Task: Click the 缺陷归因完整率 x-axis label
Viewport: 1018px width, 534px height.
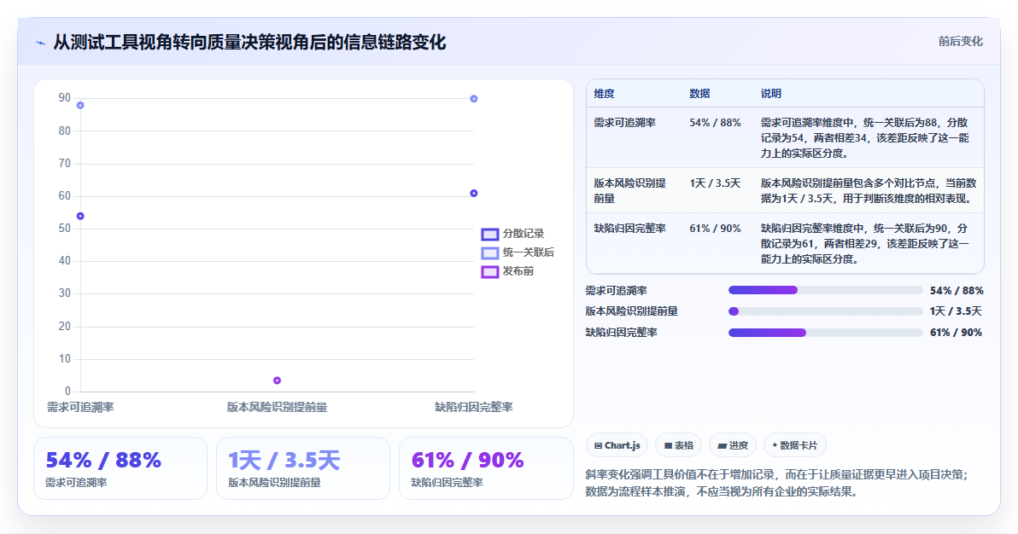Action: click(474, 407)
